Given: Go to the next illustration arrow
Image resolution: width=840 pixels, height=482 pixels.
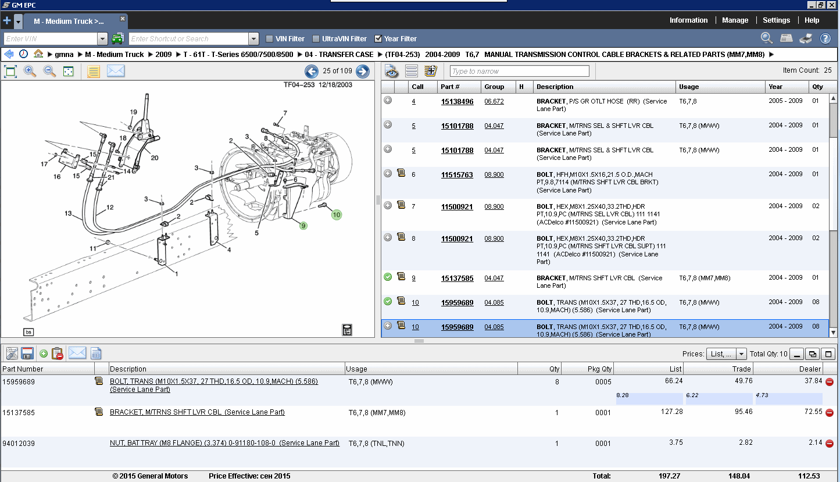Looking at the screenshot, I should click(363, 72).
